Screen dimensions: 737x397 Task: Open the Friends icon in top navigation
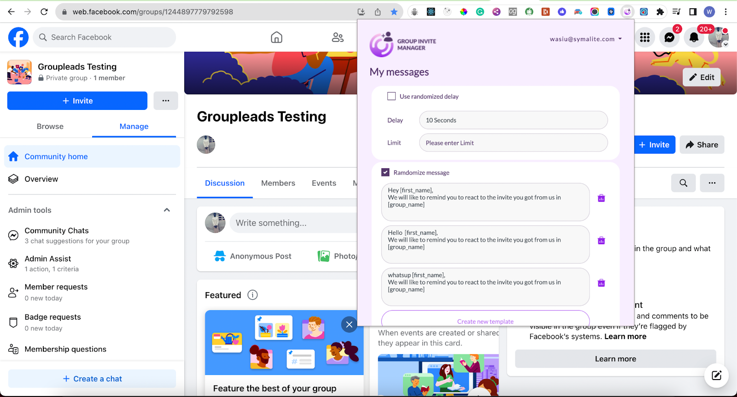tap(338, 37)
